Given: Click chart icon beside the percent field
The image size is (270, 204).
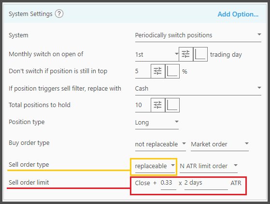Looking at the screenshot, I should [172, 71].
